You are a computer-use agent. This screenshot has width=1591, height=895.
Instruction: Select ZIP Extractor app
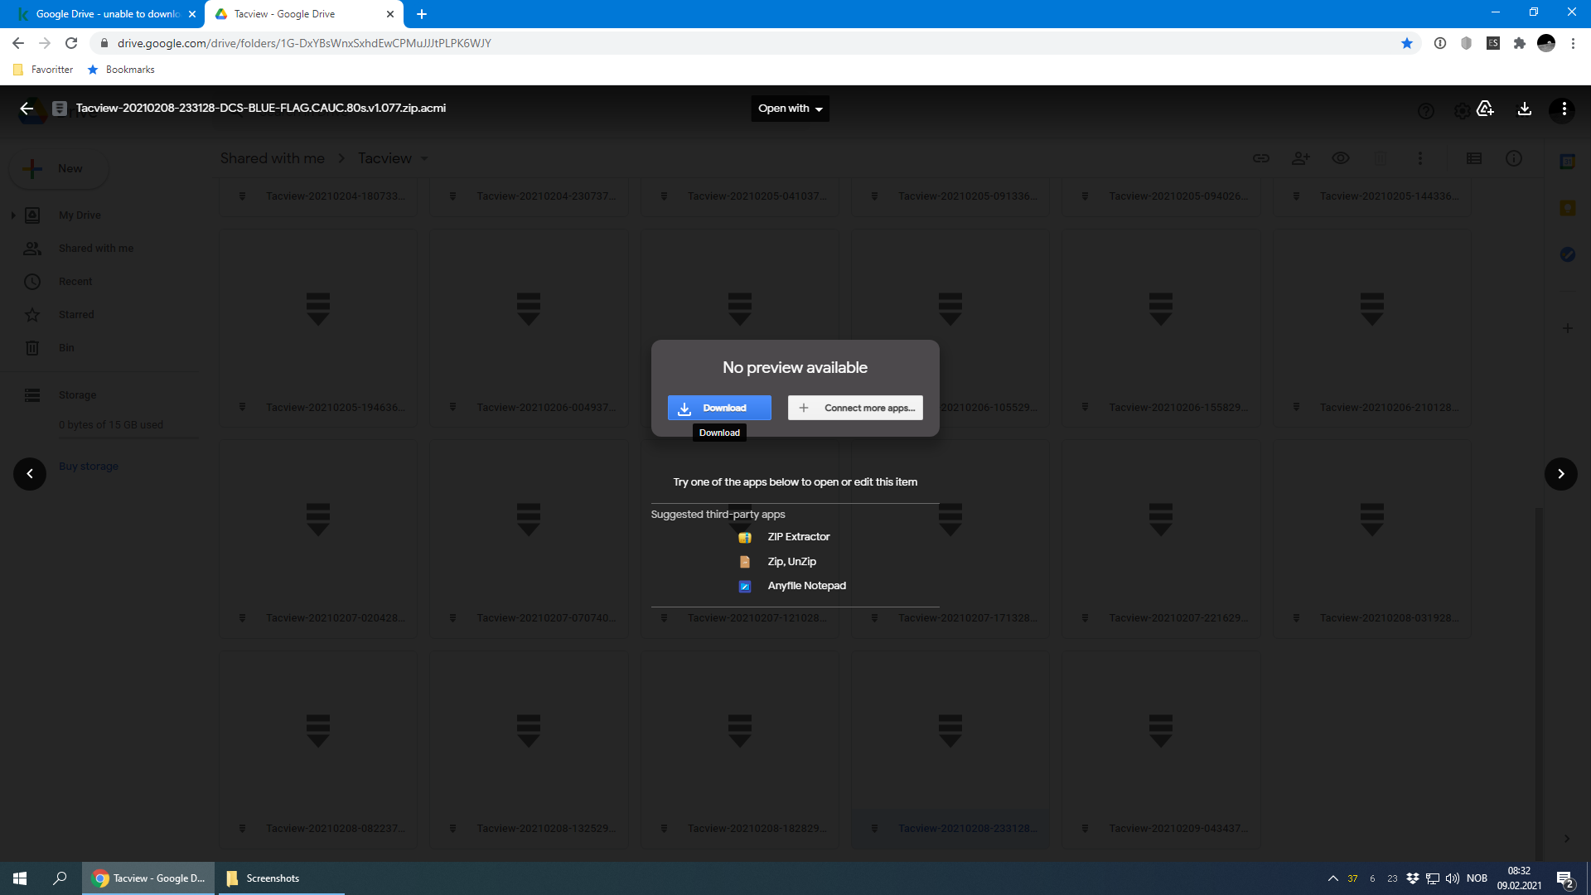(x=797, y=537)
